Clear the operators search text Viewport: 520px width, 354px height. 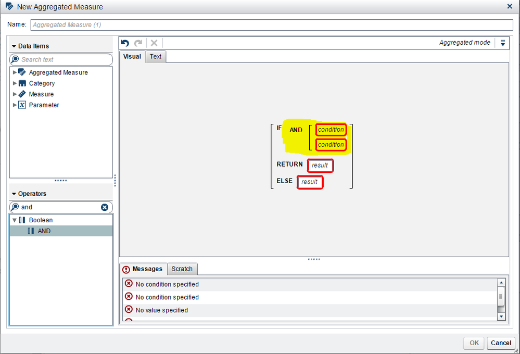coord(105,207)
